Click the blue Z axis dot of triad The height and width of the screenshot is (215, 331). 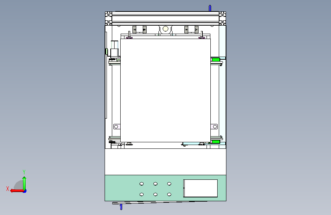coord(25,191)
